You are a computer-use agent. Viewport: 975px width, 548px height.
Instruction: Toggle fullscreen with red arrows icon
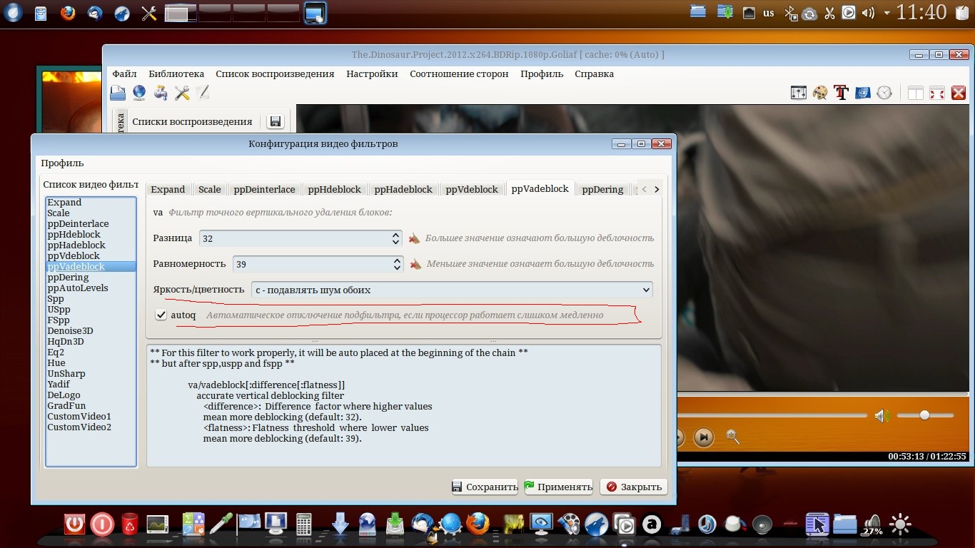point(937,93)
